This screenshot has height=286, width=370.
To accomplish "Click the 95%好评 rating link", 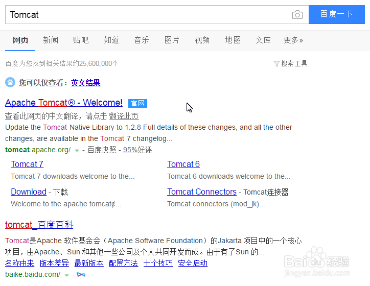I will [x=137, y=150].
